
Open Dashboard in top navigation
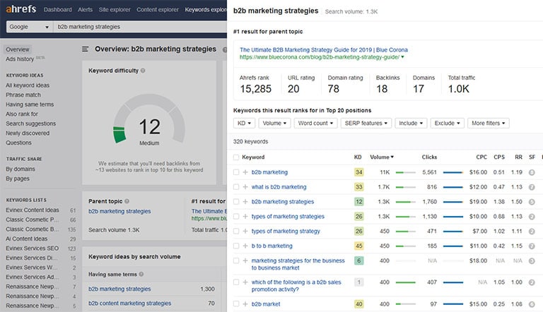(x=57, y=10)
